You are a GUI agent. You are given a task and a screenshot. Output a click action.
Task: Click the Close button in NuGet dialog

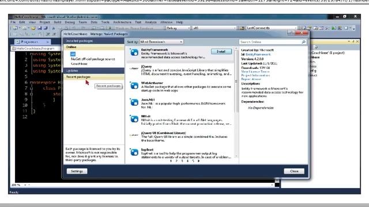[294, 171]
